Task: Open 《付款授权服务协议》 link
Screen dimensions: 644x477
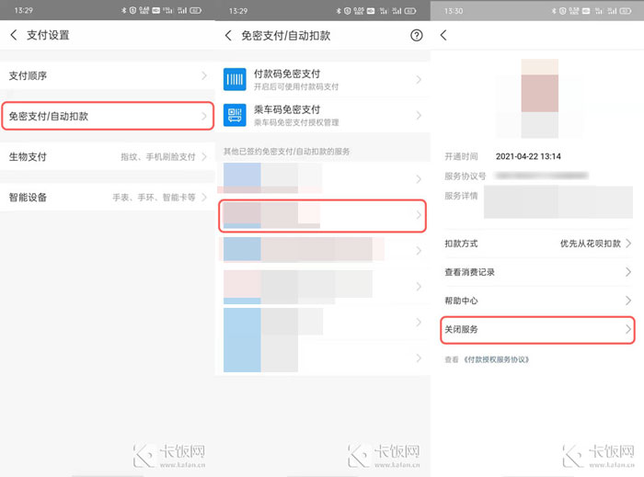Action: [x=496, y=359]
